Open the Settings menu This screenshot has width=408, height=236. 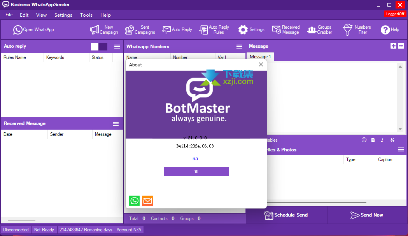click(x=63, y=15)
